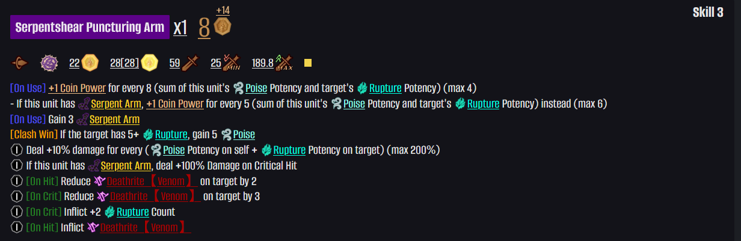Click the purple spiky sin affinity icon
This screenshot has width=741, height=241.
pyautogui.click(x=48, y=62)
